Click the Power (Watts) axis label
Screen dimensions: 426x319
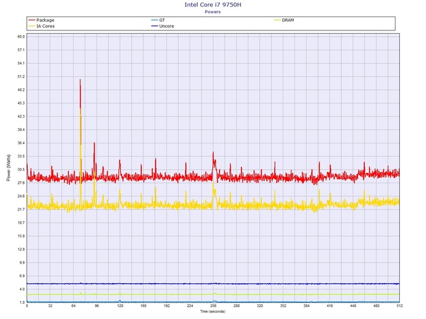(8, 168)
